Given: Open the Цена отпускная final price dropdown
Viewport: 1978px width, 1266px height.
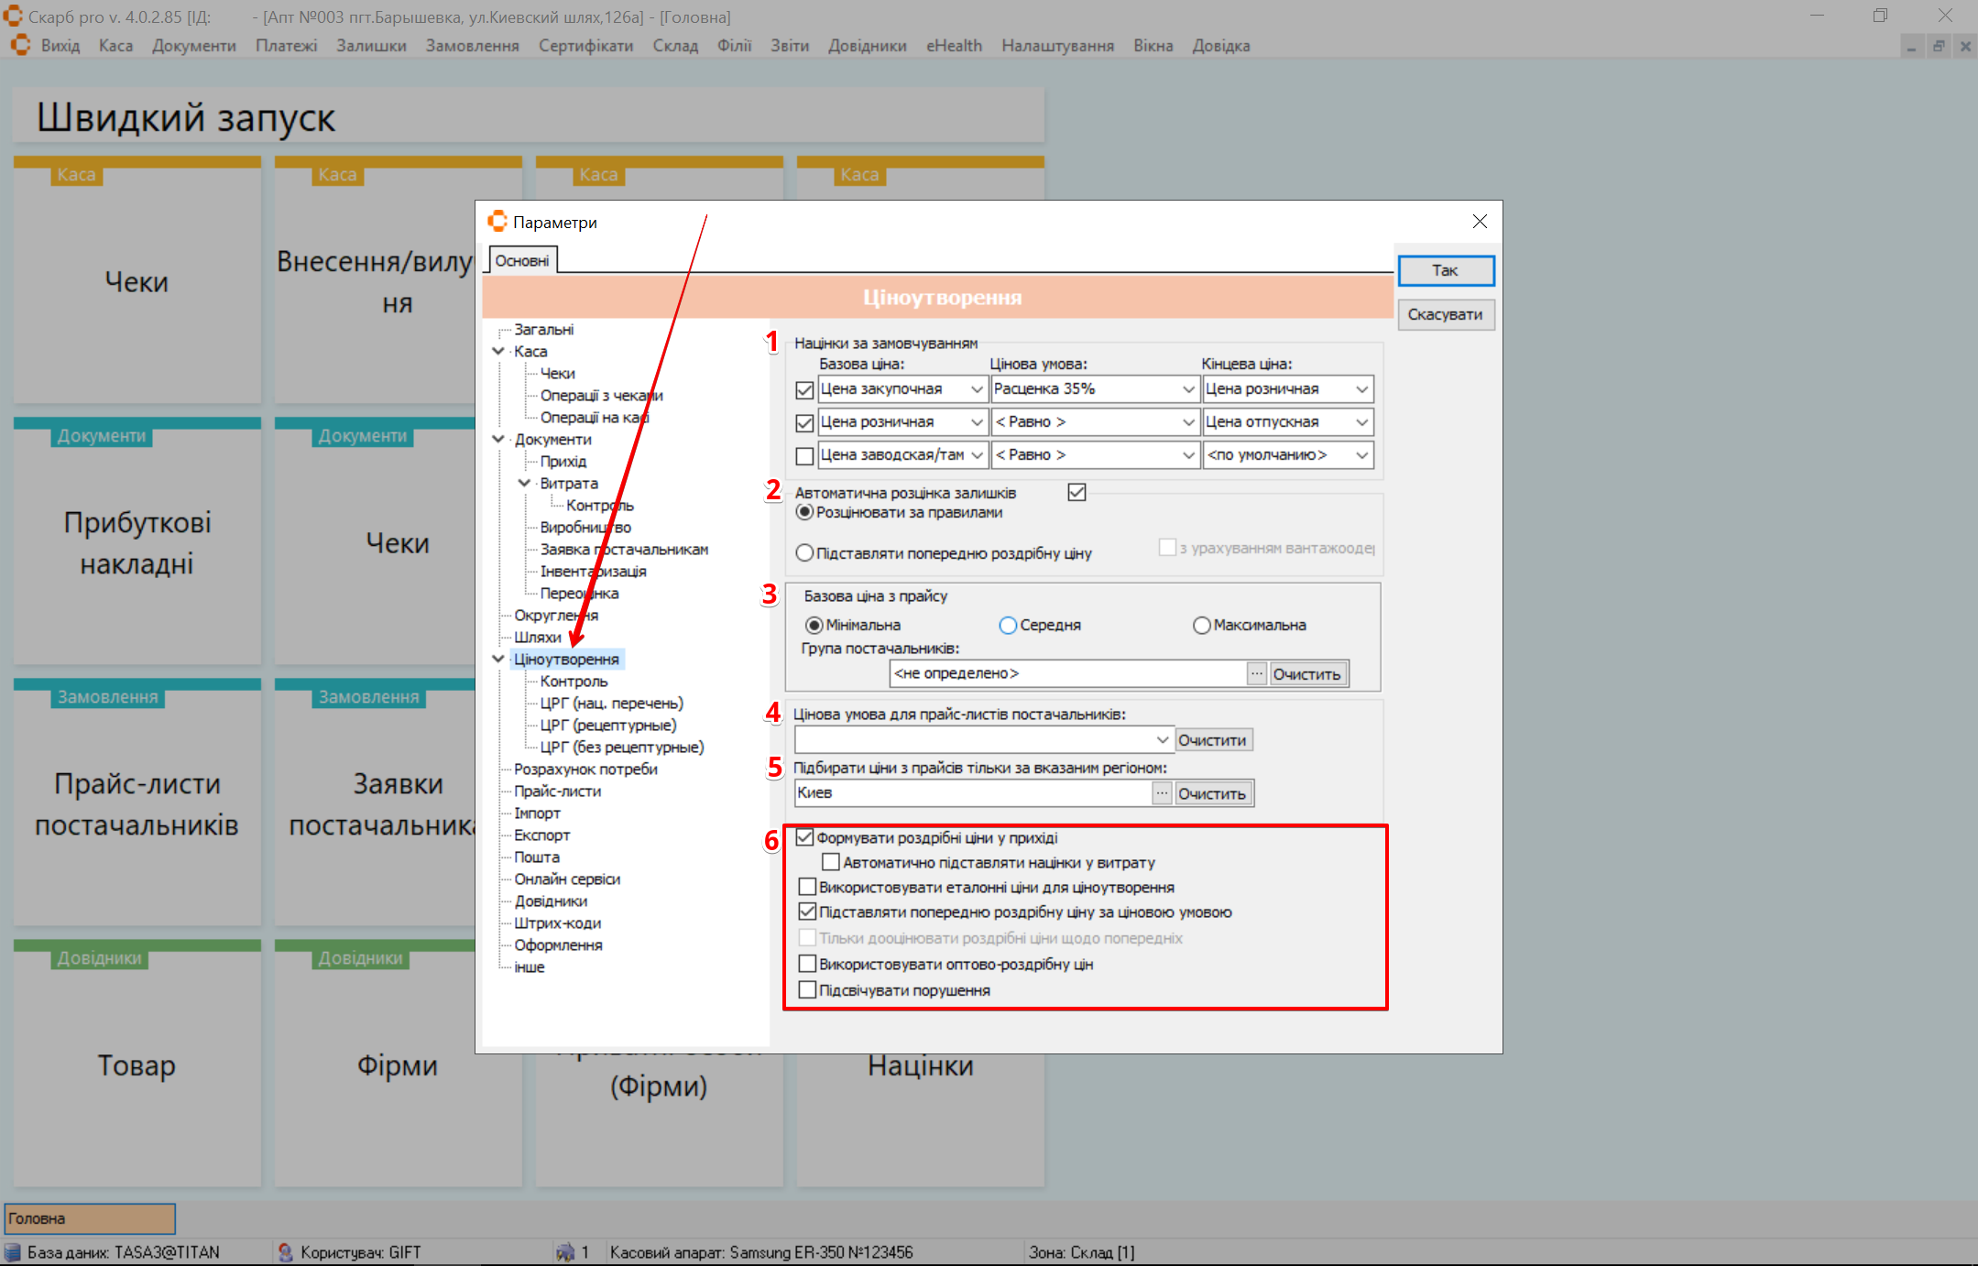Looking at the screenshot, I should 1361,422.
